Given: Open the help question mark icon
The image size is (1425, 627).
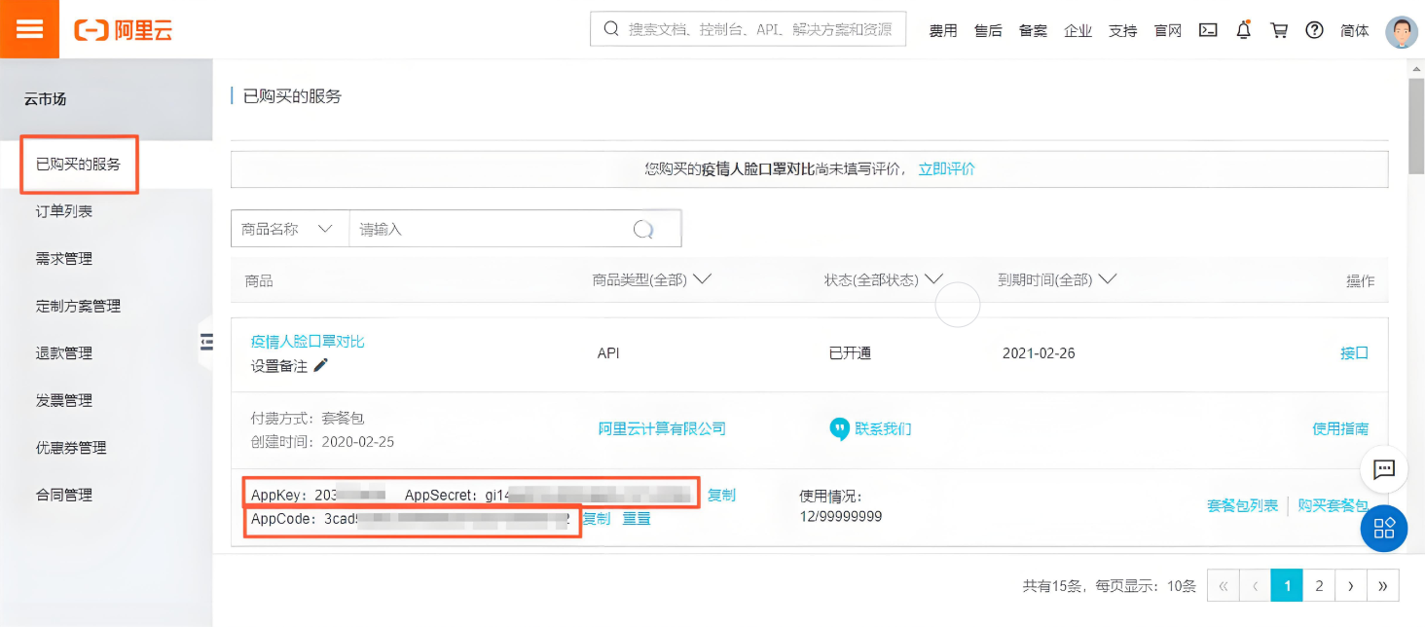Looking at the screenshot, I should [1315, 30].
